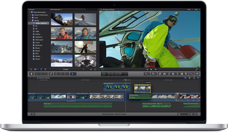
Task: Switch browser to filmstrip view
Action: pyautogui.click(x=41, y=70)
